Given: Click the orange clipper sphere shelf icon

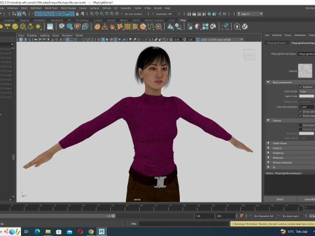Looking at the screenshot, I should tap(143, 27).
